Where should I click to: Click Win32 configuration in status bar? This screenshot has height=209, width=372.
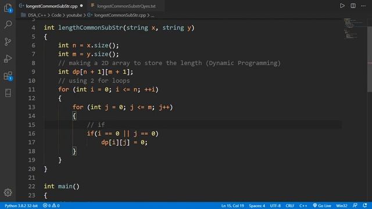coord(342,206)
